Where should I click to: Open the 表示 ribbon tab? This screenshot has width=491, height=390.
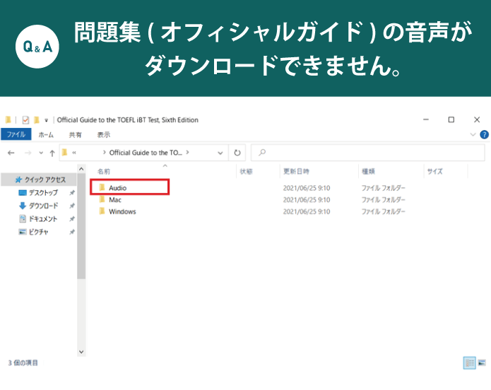pos(104,135)
